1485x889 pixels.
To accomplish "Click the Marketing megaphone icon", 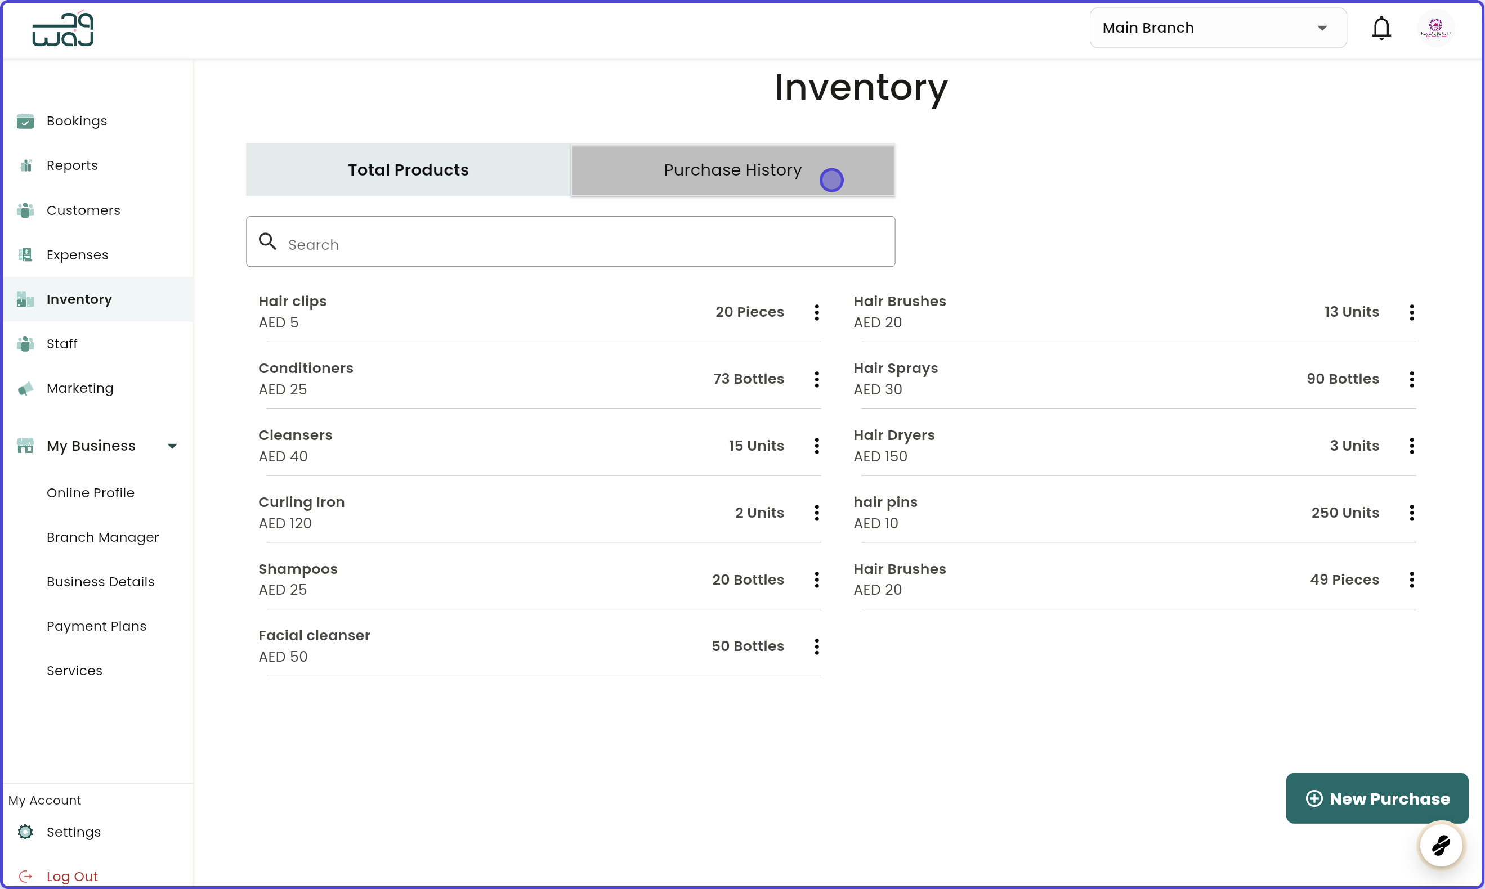I will click(25, 388).
